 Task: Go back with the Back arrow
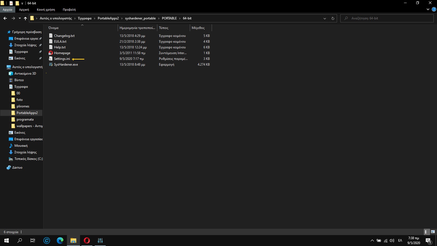point(5,18)
